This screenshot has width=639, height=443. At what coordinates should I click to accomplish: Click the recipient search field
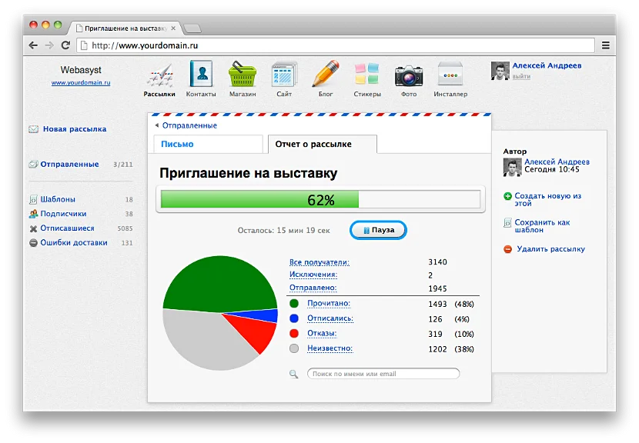tap(383, 374)
